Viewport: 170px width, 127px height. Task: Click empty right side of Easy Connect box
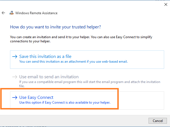(x=141, y=101)
